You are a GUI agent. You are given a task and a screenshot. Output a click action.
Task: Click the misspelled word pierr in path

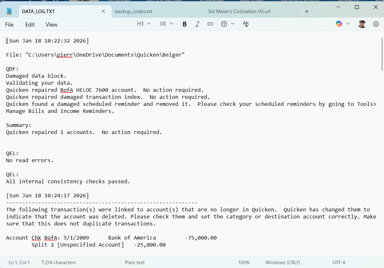(x=65, y=55)
